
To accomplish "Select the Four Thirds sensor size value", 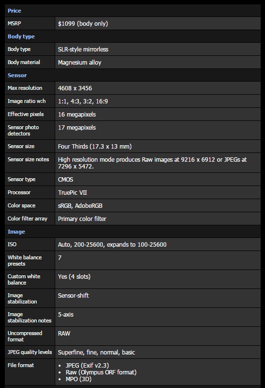I will [x=95, y=147].
